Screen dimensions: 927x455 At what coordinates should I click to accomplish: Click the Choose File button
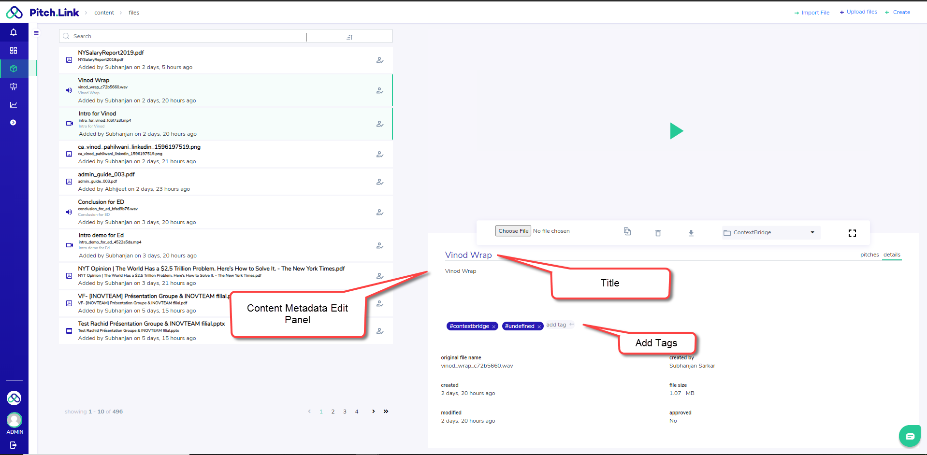point(513,231)
